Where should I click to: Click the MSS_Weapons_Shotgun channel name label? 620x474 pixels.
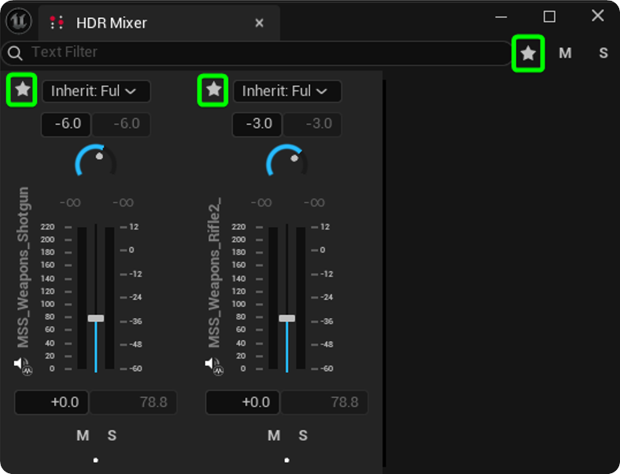(x=23, y=268)
